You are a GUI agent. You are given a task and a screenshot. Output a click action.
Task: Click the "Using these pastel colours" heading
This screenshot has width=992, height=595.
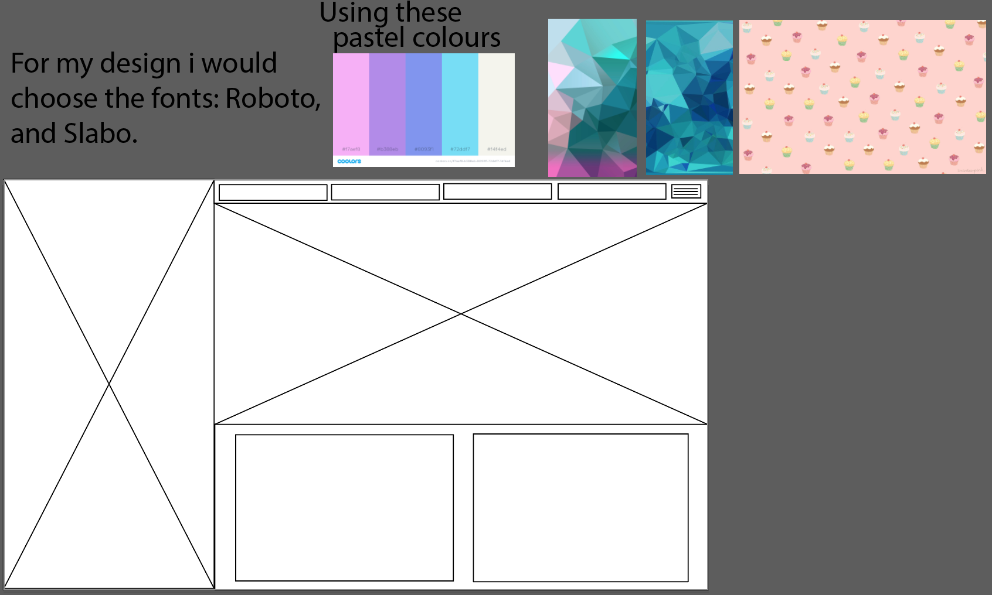[x=410, y=25]
